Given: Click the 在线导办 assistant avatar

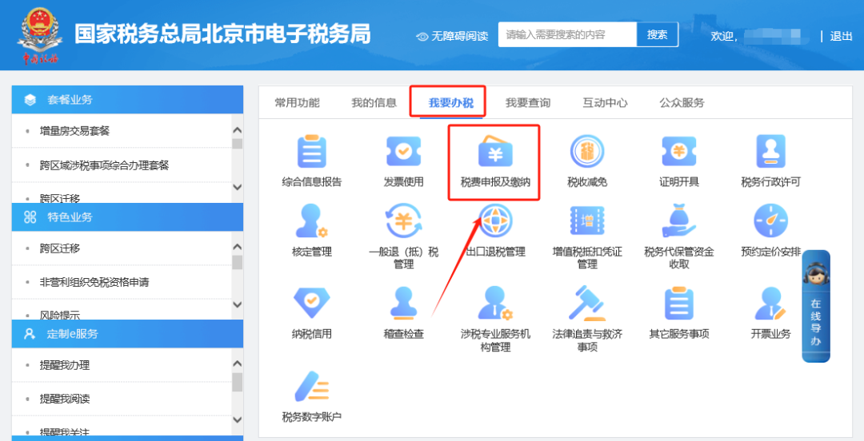Looking at the screenshot, I should [x=816, y=274].
